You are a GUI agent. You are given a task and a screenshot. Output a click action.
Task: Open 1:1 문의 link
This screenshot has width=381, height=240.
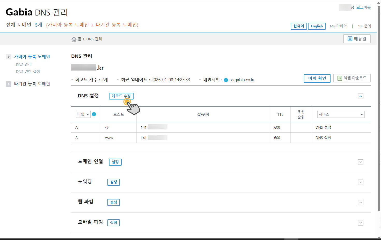[x=364, y=26]
